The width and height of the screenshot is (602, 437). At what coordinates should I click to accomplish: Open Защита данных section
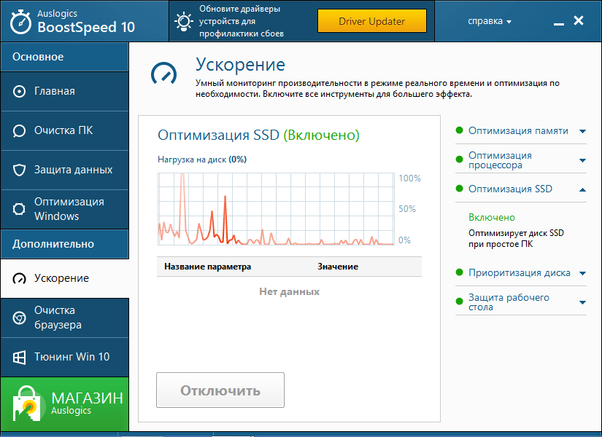click(64, 170)
